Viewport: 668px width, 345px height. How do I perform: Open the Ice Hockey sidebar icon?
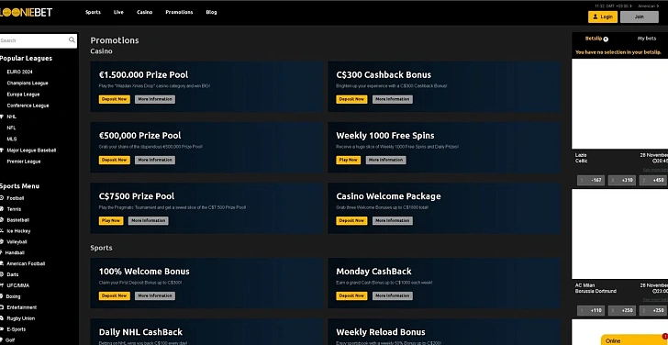pyautogui.click(x=2, y=231)
